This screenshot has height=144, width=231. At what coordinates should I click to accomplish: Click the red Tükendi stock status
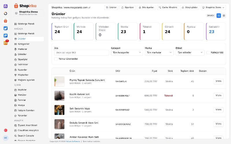coord(168,96)
